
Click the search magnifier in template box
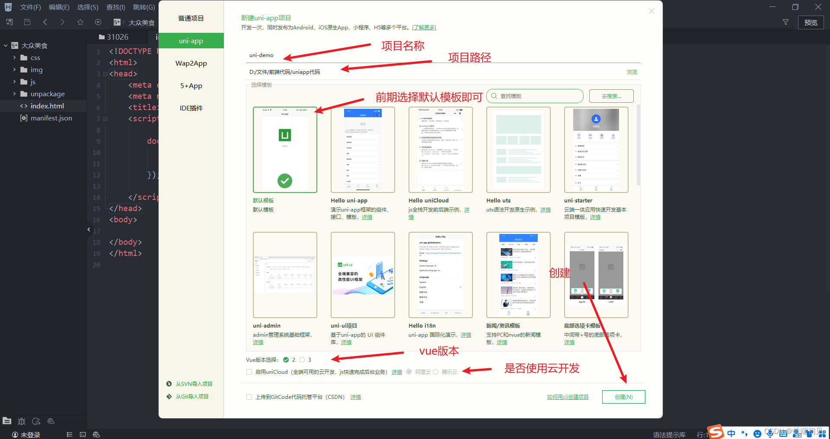pyautogui.click(x=494, y=96)
